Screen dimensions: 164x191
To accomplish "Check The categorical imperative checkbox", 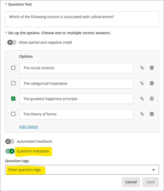I will [x=13, y=83].
